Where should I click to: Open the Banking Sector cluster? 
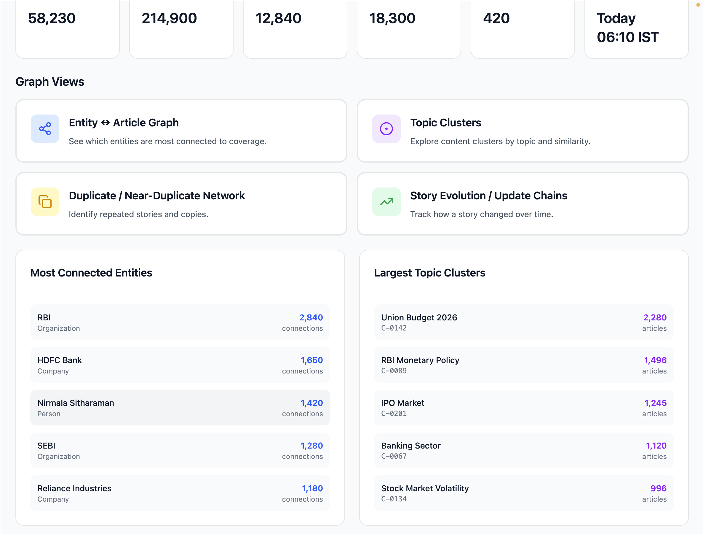(523, 450)
